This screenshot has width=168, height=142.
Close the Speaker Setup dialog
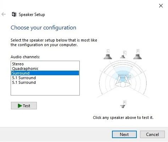[x=161, y=6]
